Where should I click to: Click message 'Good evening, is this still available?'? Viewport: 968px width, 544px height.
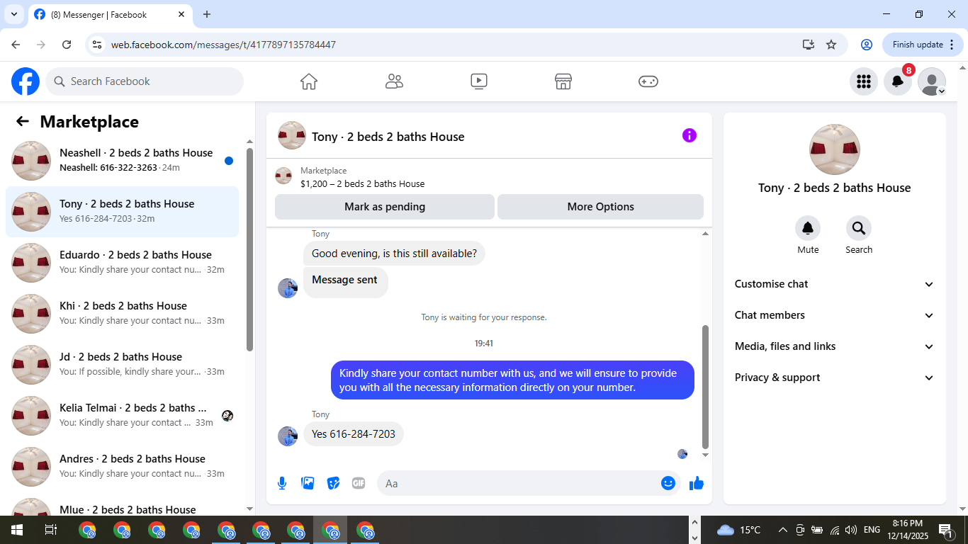point(394,254)
